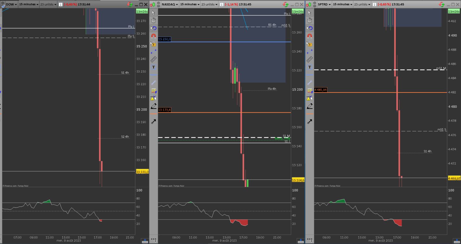Click the chain link icon beside NASDAQ name
Image resolution: width=461 pixels, height=244 pixels.
pos(159,4)
